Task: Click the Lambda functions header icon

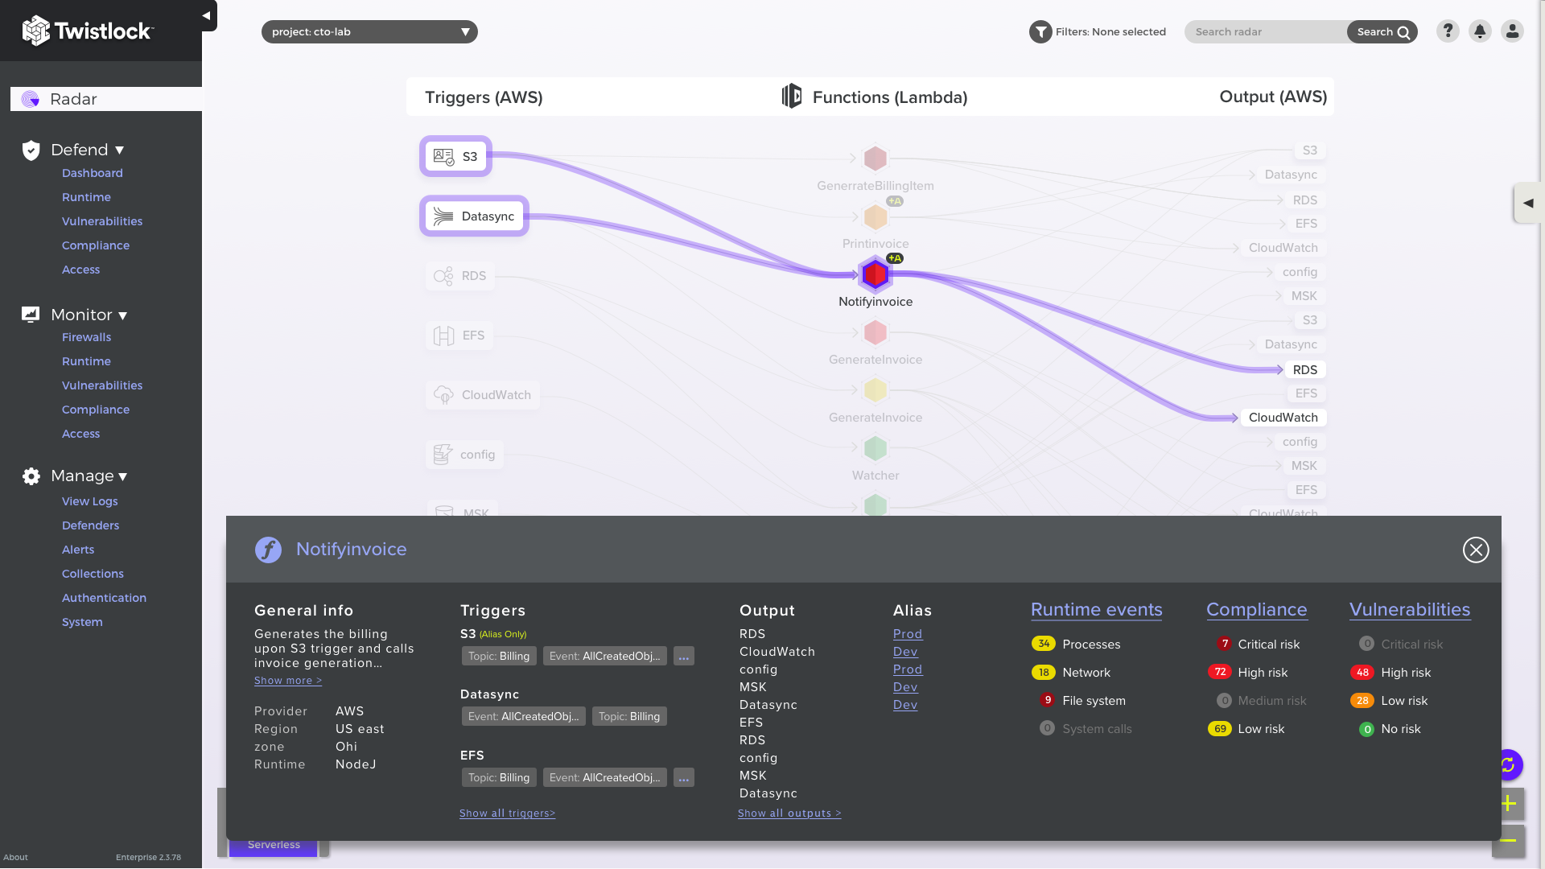Action: (792, 97)
